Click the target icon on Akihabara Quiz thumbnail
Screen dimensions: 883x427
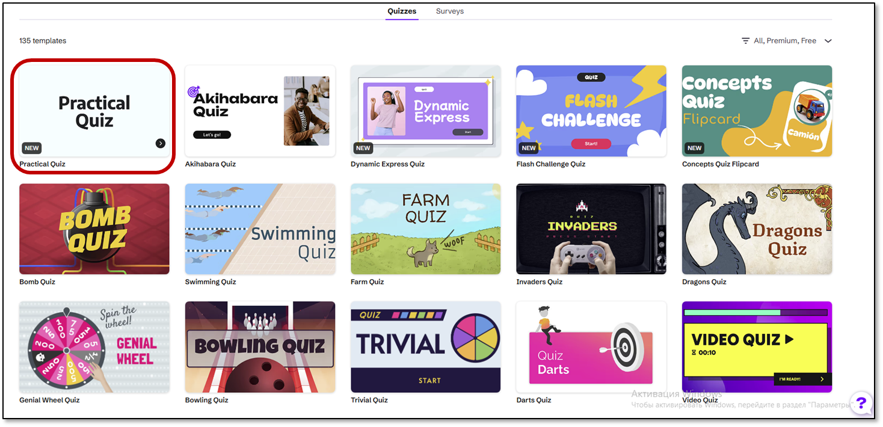click(194, 92)
